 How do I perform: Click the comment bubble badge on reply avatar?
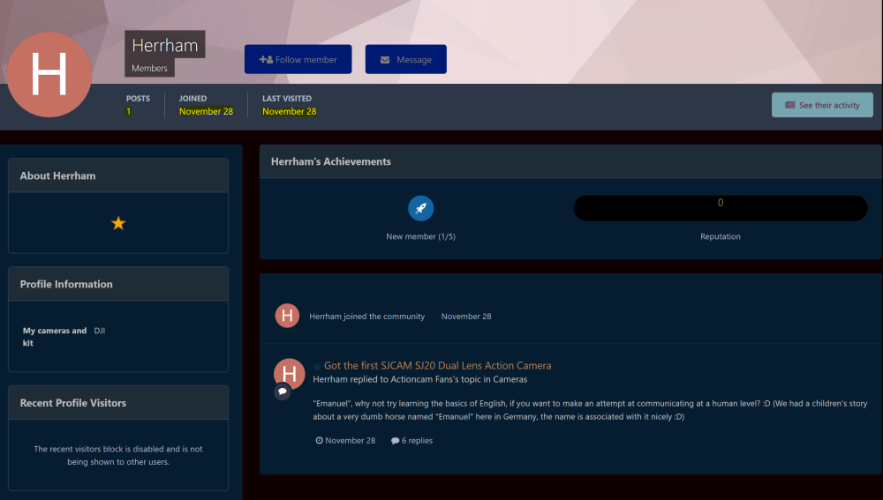283,391
